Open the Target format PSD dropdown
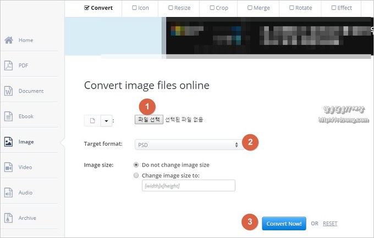Screen dimensions: 374x238 (188, 145)
